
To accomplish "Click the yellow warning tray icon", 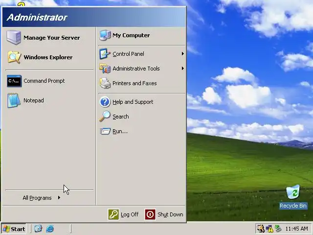I will click(269, 229).
